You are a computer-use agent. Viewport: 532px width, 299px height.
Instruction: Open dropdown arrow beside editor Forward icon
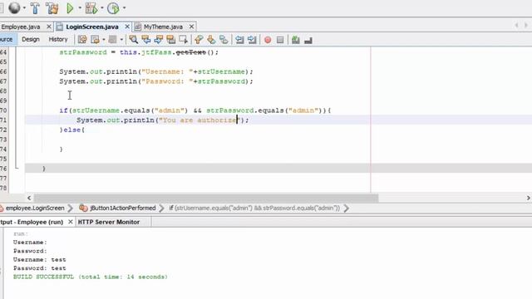pos(121,40)
